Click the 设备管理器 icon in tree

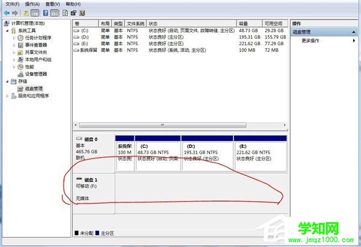tap(20, 74)
